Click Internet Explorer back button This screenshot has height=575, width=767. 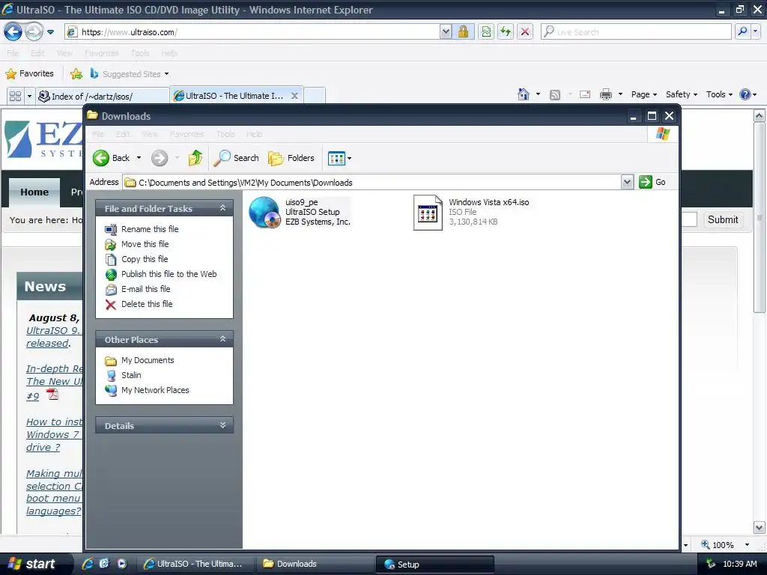click(x=13, y=32)
